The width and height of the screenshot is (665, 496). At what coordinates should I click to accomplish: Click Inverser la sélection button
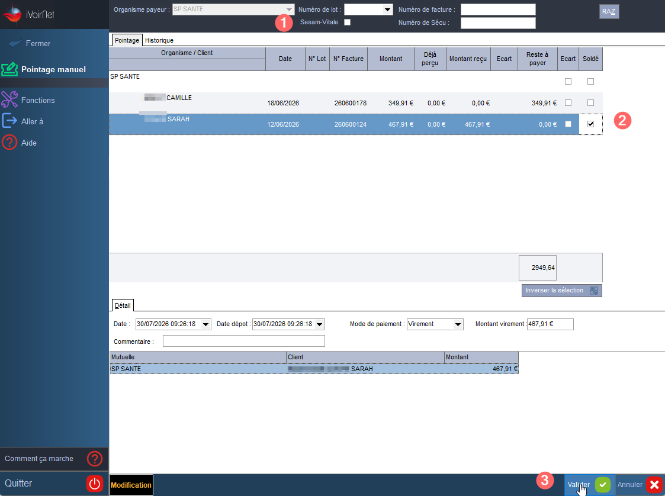click(561, 291)
